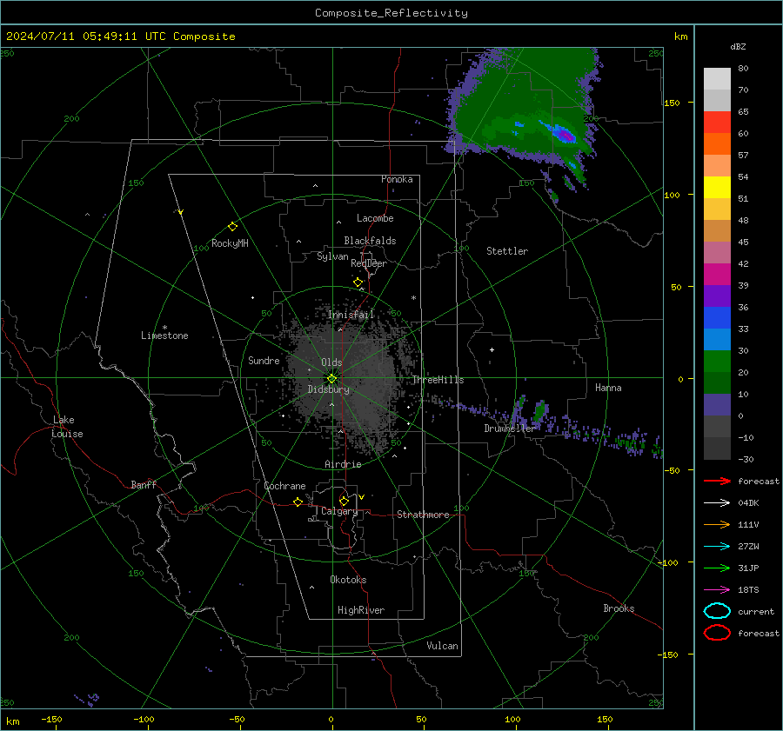This screenshot has width=783, height=731.
Task: Click the Lake Louise label
Action: (x=67, y=427)
